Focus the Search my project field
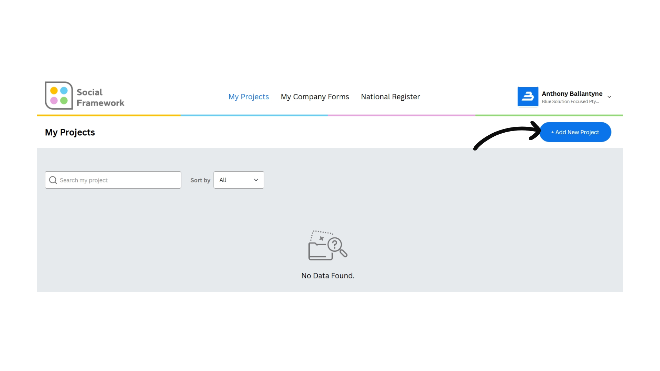Viewport: 660px width, 371px height. coord(113,180)
